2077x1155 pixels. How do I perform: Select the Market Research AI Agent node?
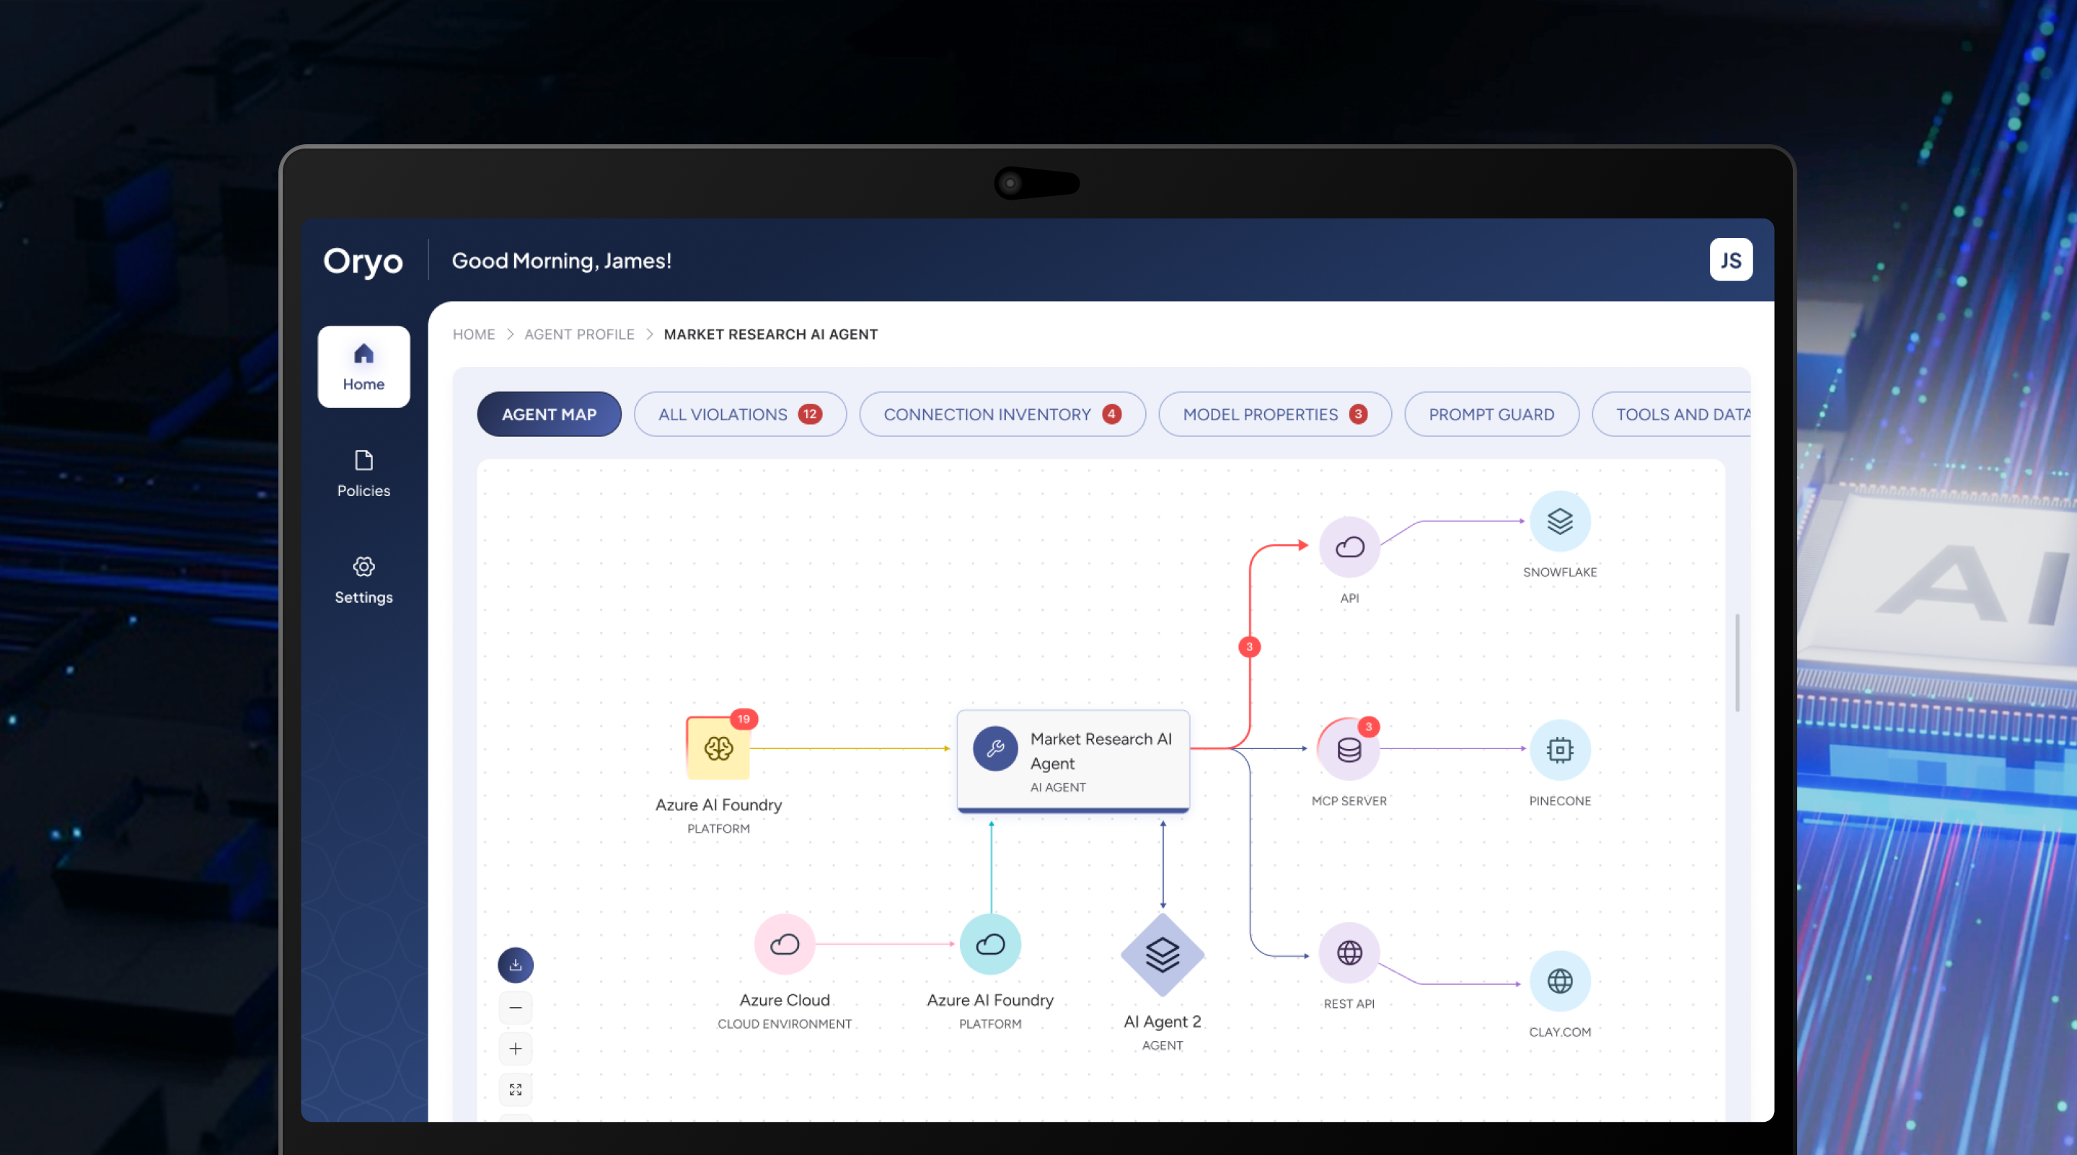tap(1072, 761)
